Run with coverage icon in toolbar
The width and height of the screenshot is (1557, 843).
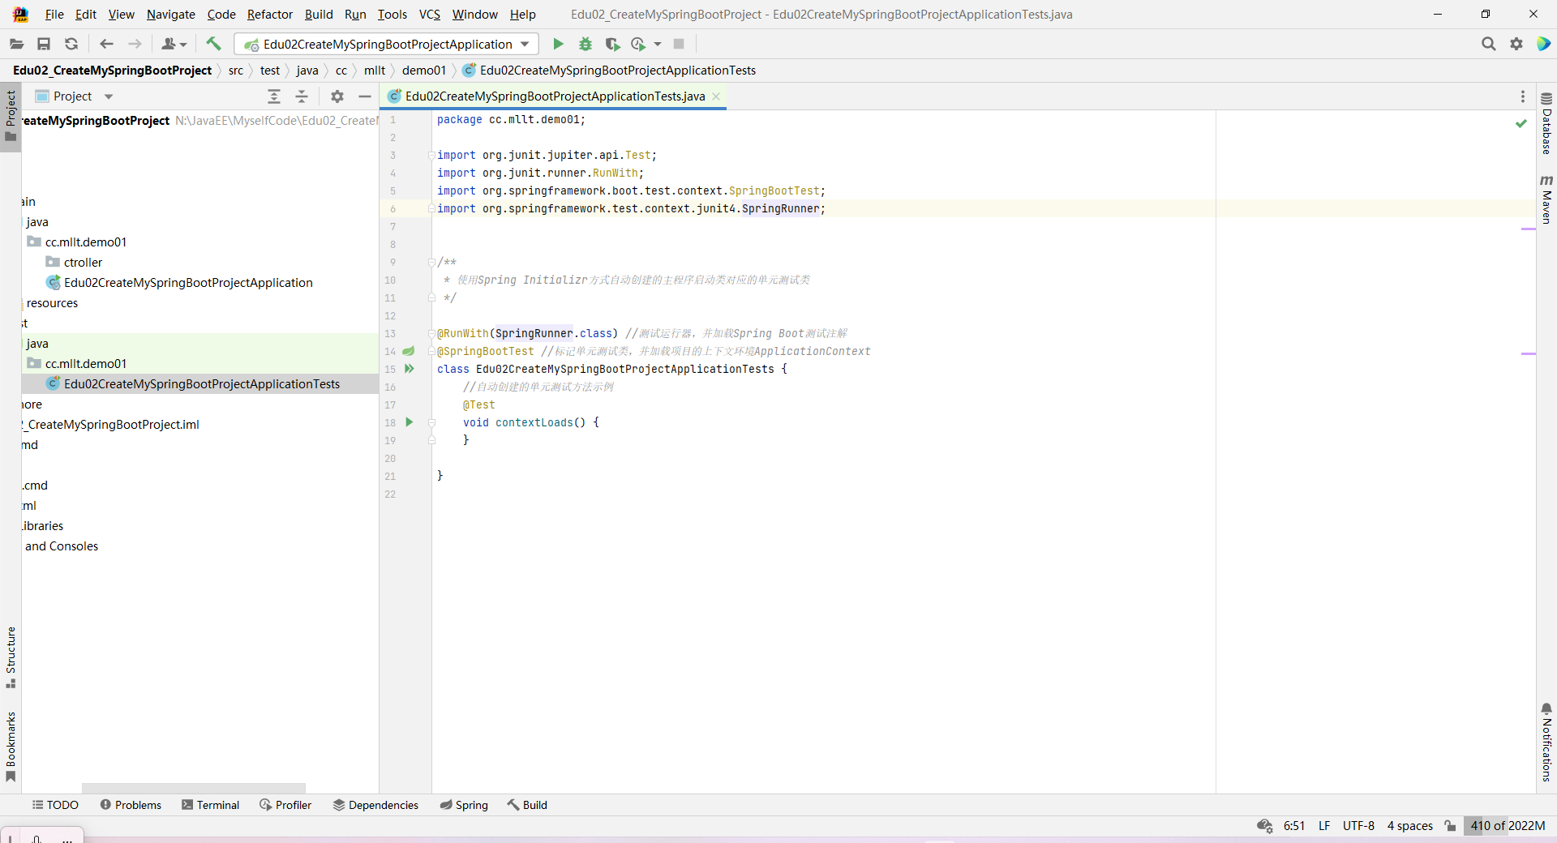(612, 44)
